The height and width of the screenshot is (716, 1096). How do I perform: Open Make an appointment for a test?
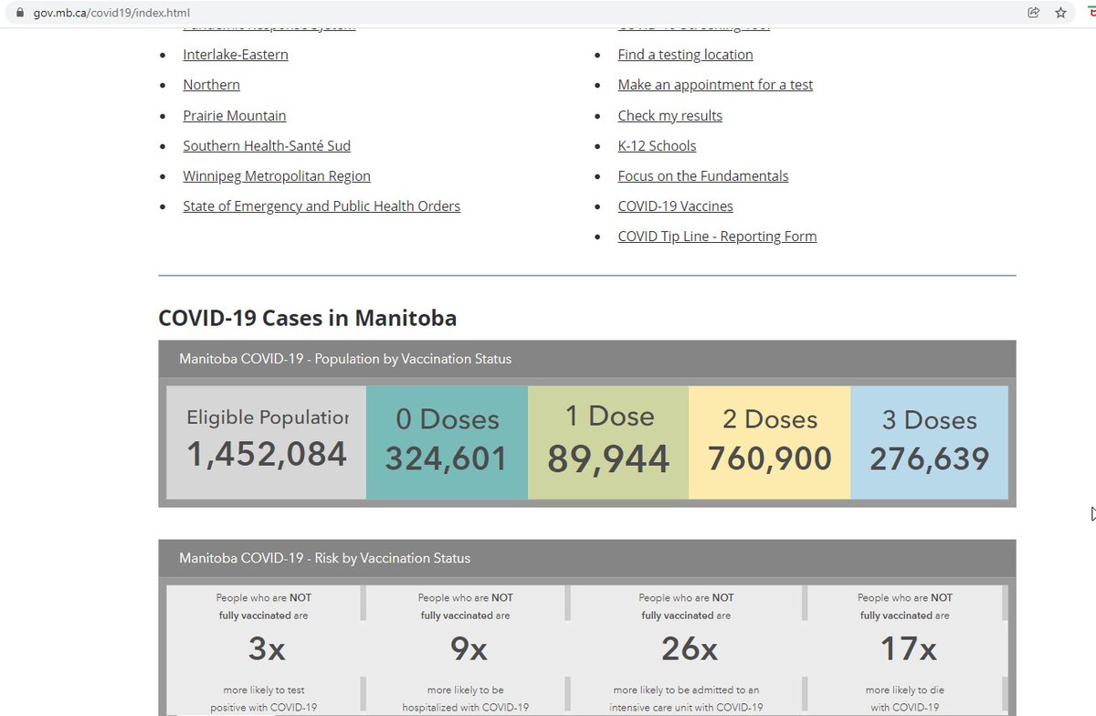point(715,85)
